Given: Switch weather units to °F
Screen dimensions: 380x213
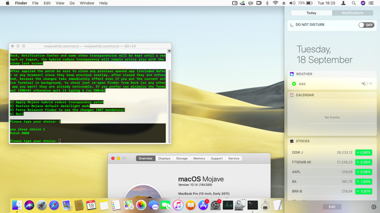Looking at the screenshot, I should click(370, 84).
